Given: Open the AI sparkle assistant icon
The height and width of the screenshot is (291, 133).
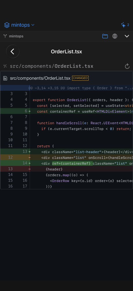Looking at the screenshot, I should click(x=123, y=25).
